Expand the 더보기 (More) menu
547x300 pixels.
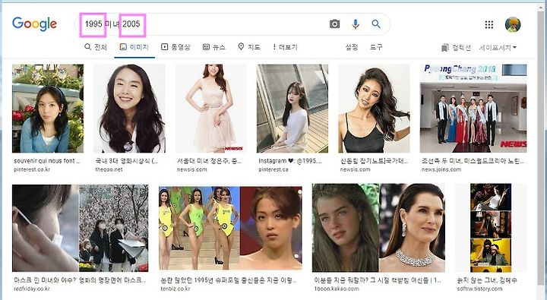[286, 47]
